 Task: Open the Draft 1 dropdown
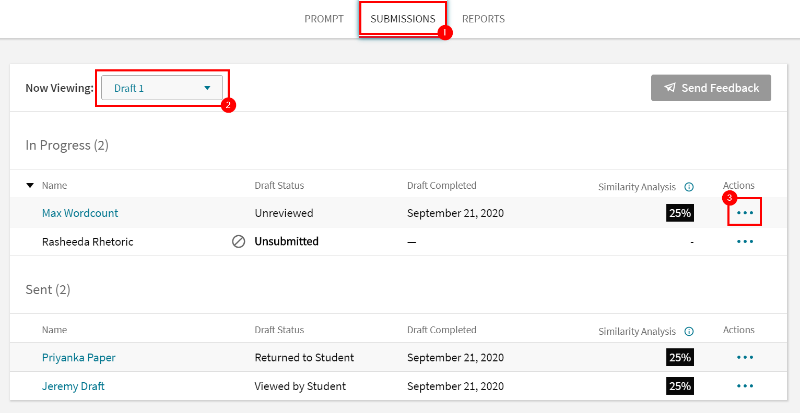point(162,88)
